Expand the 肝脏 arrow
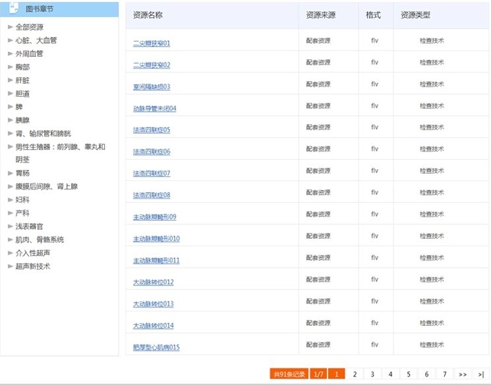The height and width of the screenshot is (385, 491). (x=11, y=80)
